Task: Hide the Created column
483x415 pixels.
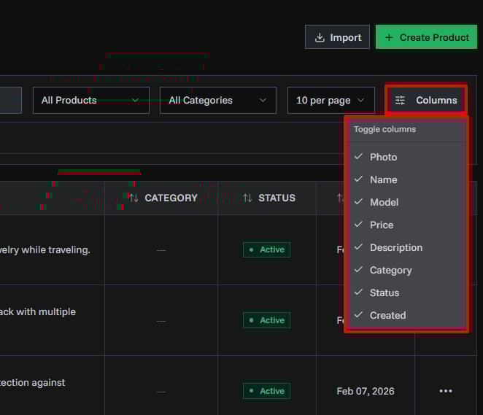Action: 406,315
